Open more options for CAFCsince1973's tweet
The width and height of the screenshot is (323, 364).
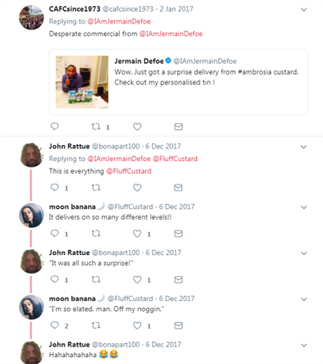click(x=304, y=10)
